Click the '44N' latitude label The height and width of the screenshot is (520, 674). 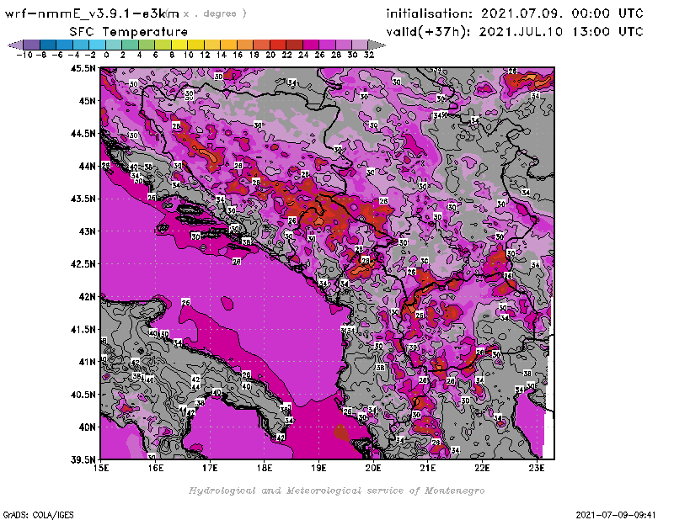tap(87, 166)
